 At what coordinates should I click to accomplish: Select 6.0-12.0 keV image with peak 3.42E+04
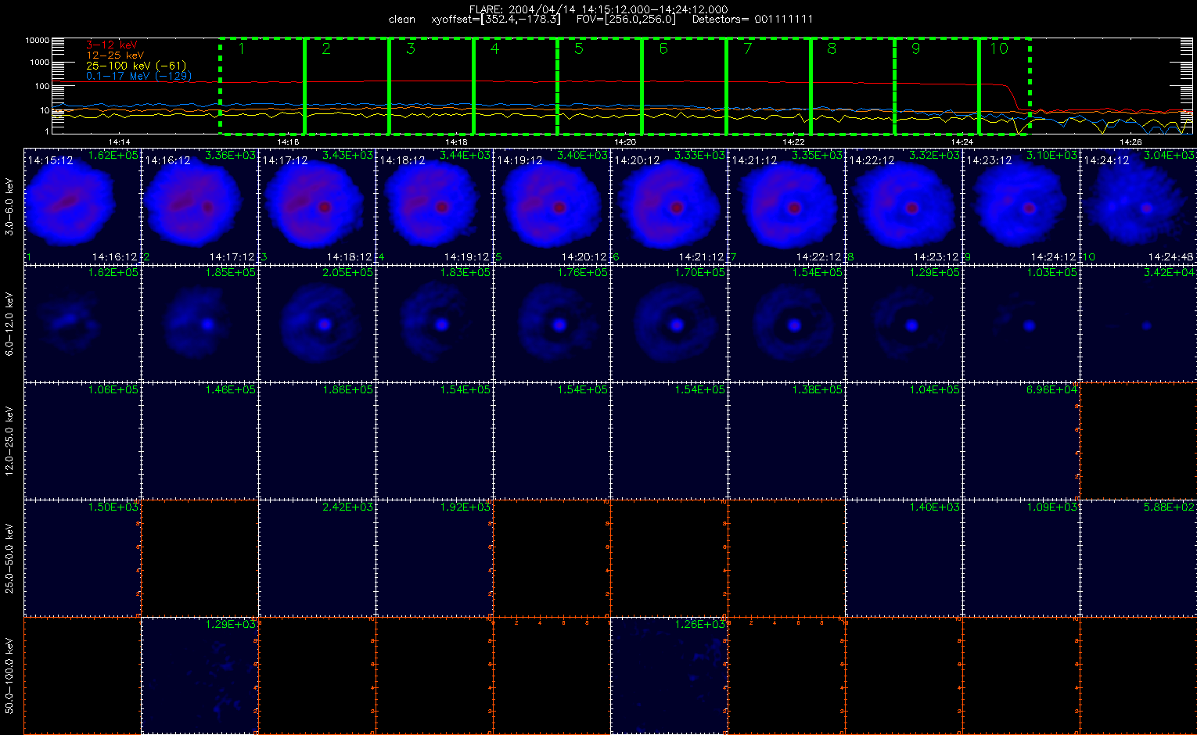pyautogui.click(x=1138, y=323)
